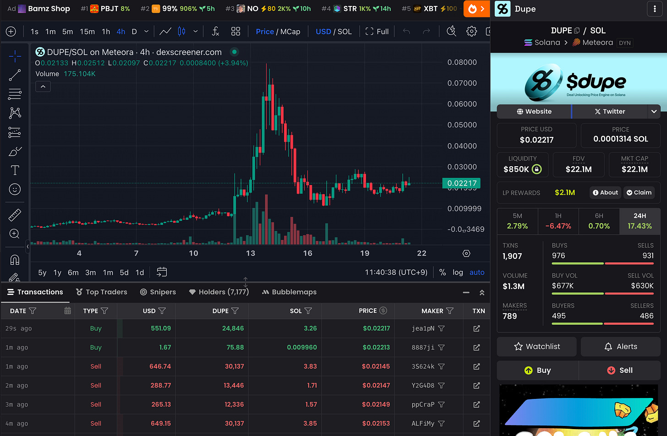Expand the transactions panel fully
667x436 pixels.
click(x=482, y=292)
